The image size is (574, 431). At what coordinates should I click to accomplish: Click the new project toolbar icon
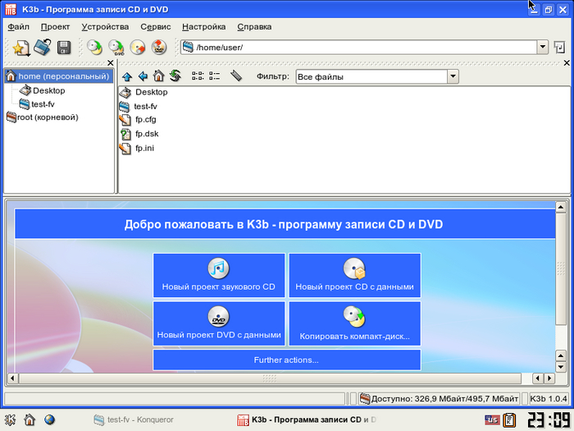(x=21, y=48)
